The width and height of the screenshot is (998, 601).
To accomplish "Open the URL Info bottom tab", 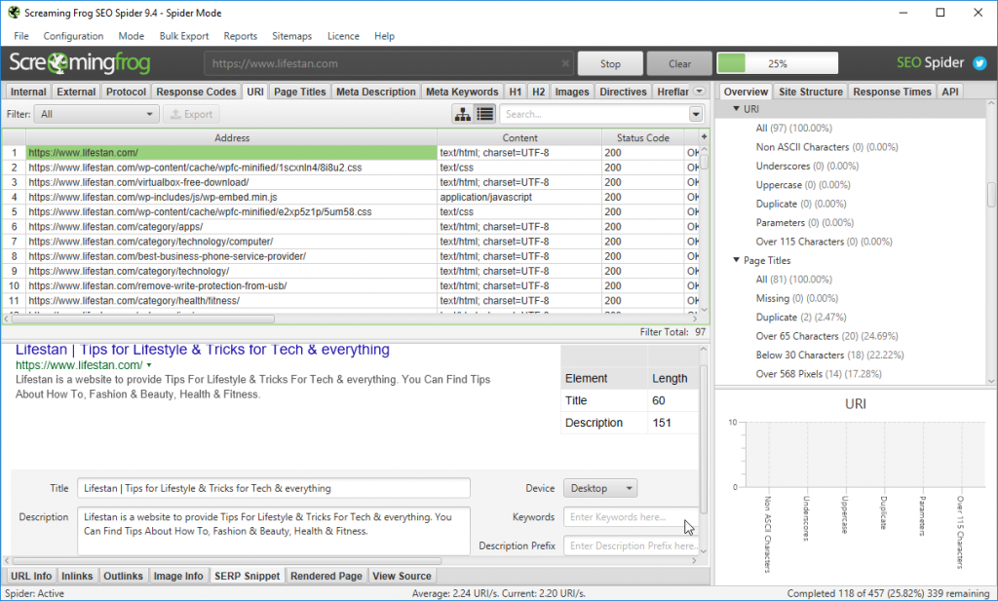I will click(31, 577).
